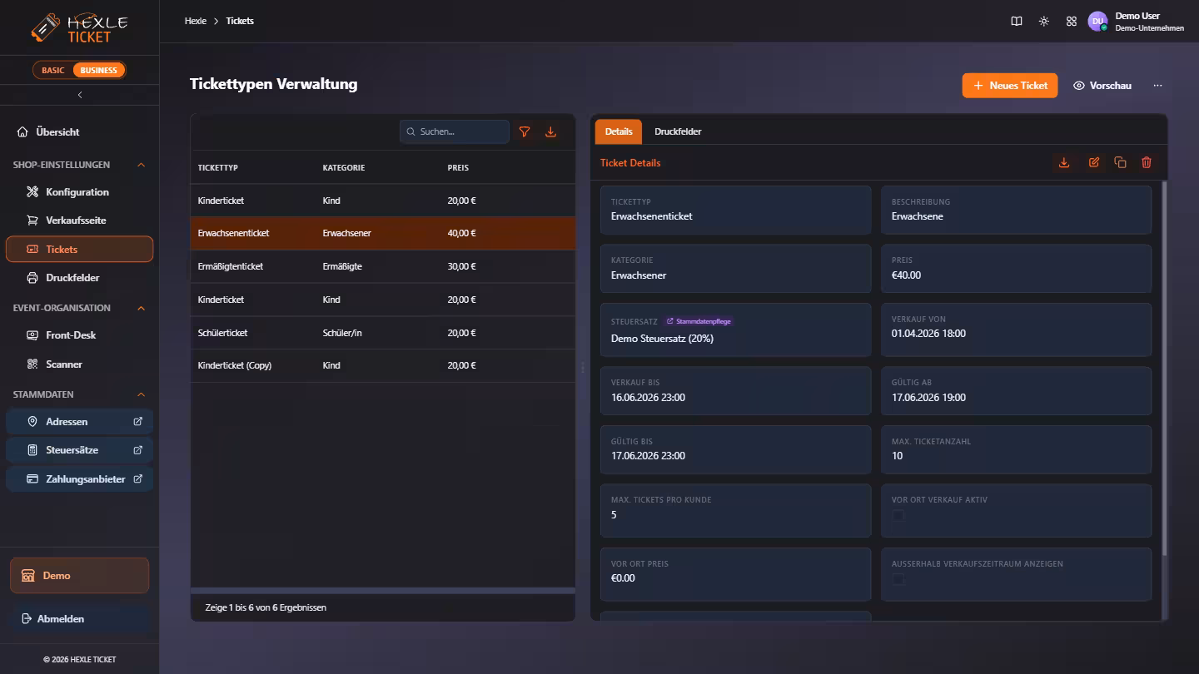Toggle Ausserhalb Verkaufszeitraum Anzeigen checkbox
1199x674 pixels.
[x=898, y=579]
